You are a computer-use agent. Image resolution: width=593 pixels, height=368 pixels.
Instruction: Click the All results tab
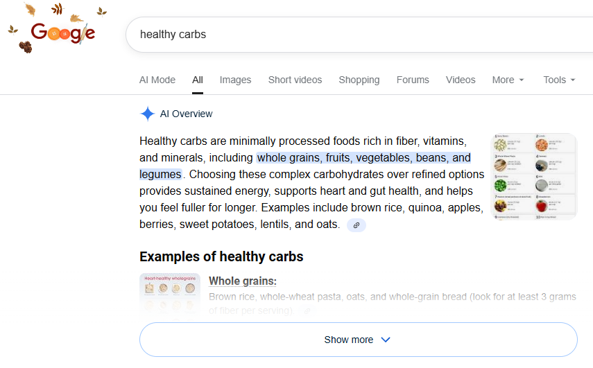[x=198, y=80]
